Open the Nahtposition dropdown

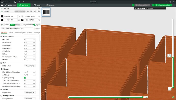(30, 66)
